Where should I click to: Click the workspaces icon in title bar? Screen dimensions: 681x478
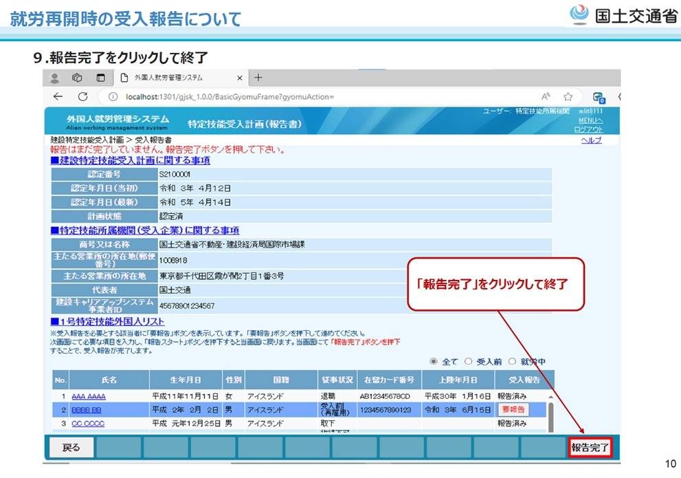78,78
